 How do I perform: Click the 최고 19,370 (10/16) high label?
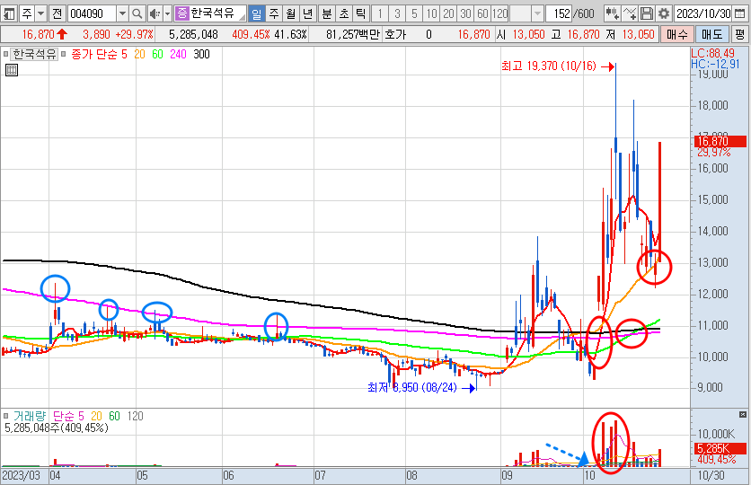pos(549,66)
